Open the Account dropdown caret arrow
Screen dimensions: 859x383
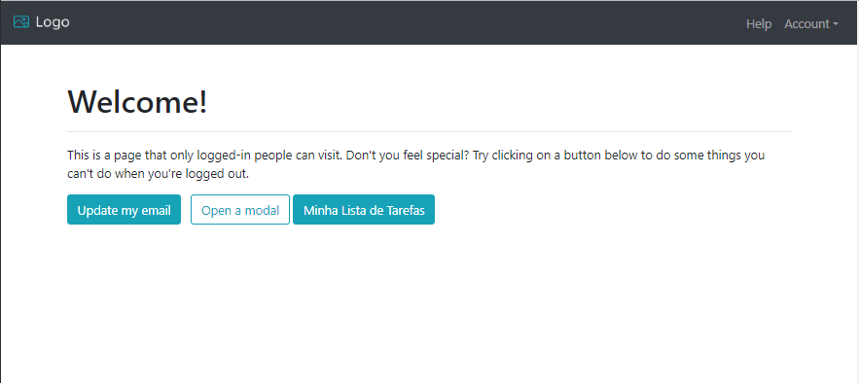click(836, 24)
